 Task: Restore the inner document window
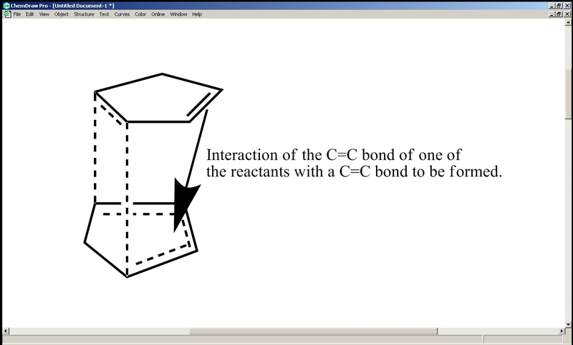[x=559, y=14]
